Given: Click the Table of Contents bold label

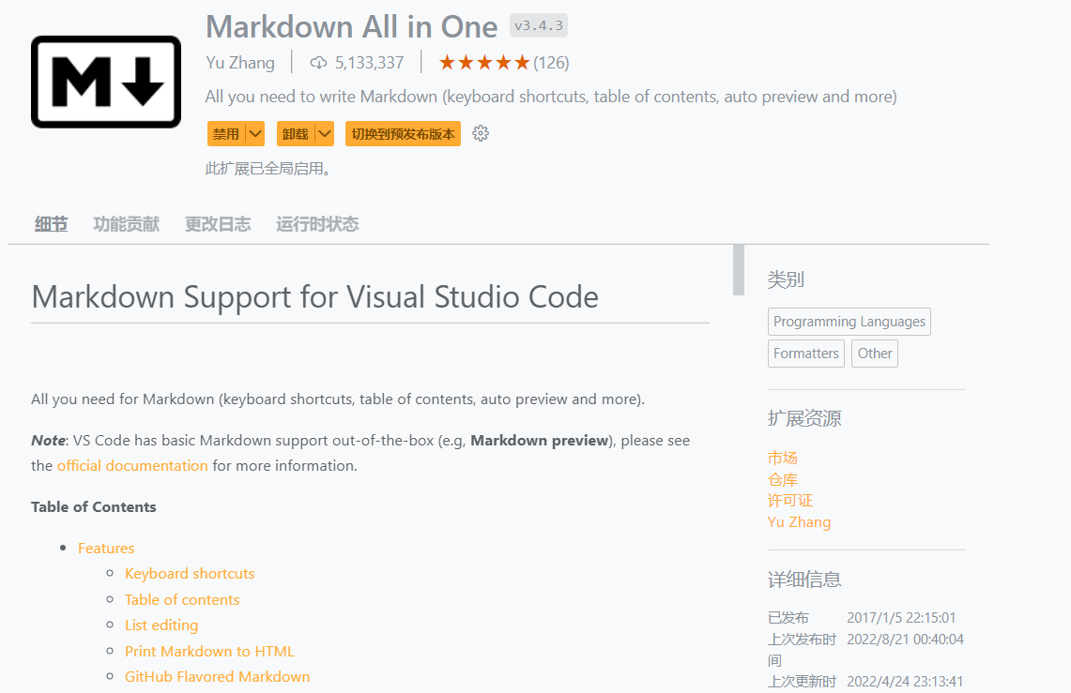Looking at the screenshot, I should coord(94,506).
